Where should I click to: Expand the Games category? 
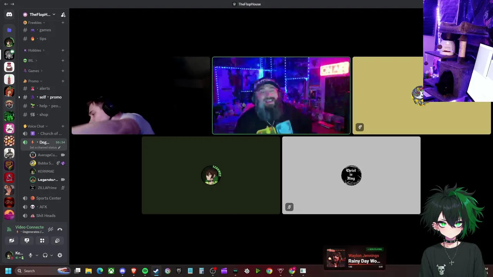tap(34, 71)
